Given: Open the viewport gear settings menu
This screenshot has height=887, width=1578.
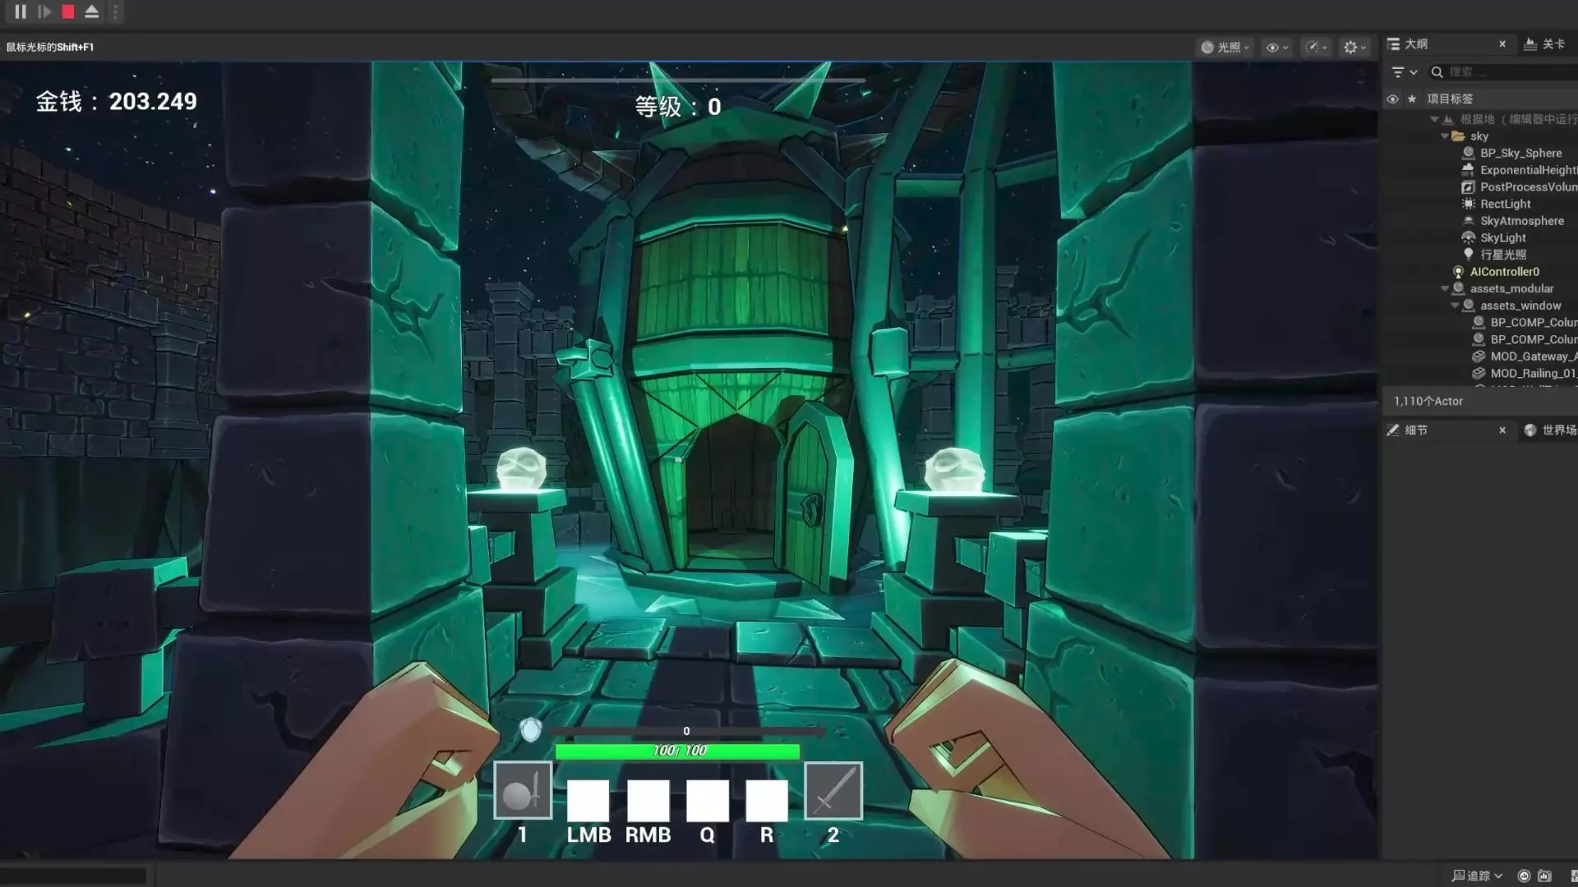Looking at the screenshot, I should [1354, 48].
